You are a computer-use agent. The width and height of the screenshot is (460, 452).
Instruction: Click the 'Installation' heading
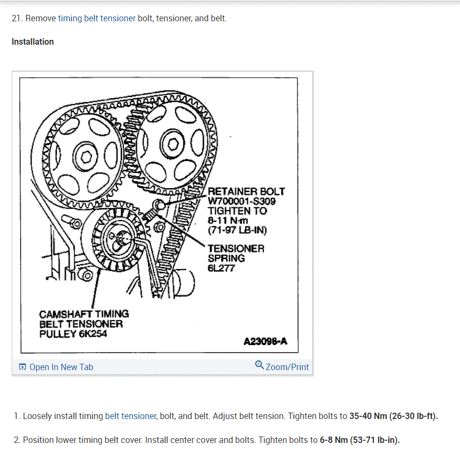[32, 41]
